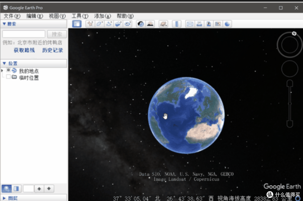The width and height of the screenshot is (303, 201).
Task: Click the look-around compass ring
Action: (290, 45)
